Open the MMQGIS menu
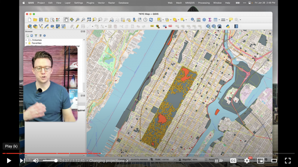 [x=190, y=3]
